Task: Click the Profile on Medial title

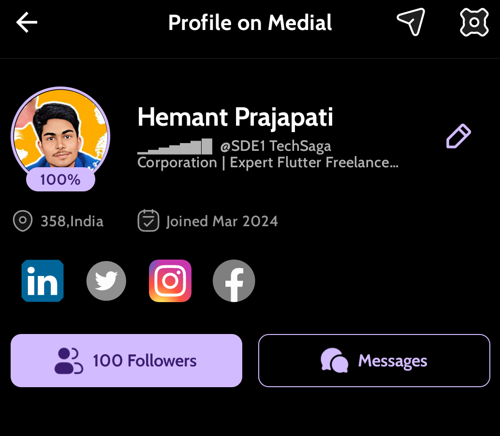Action: pos(250,23)
